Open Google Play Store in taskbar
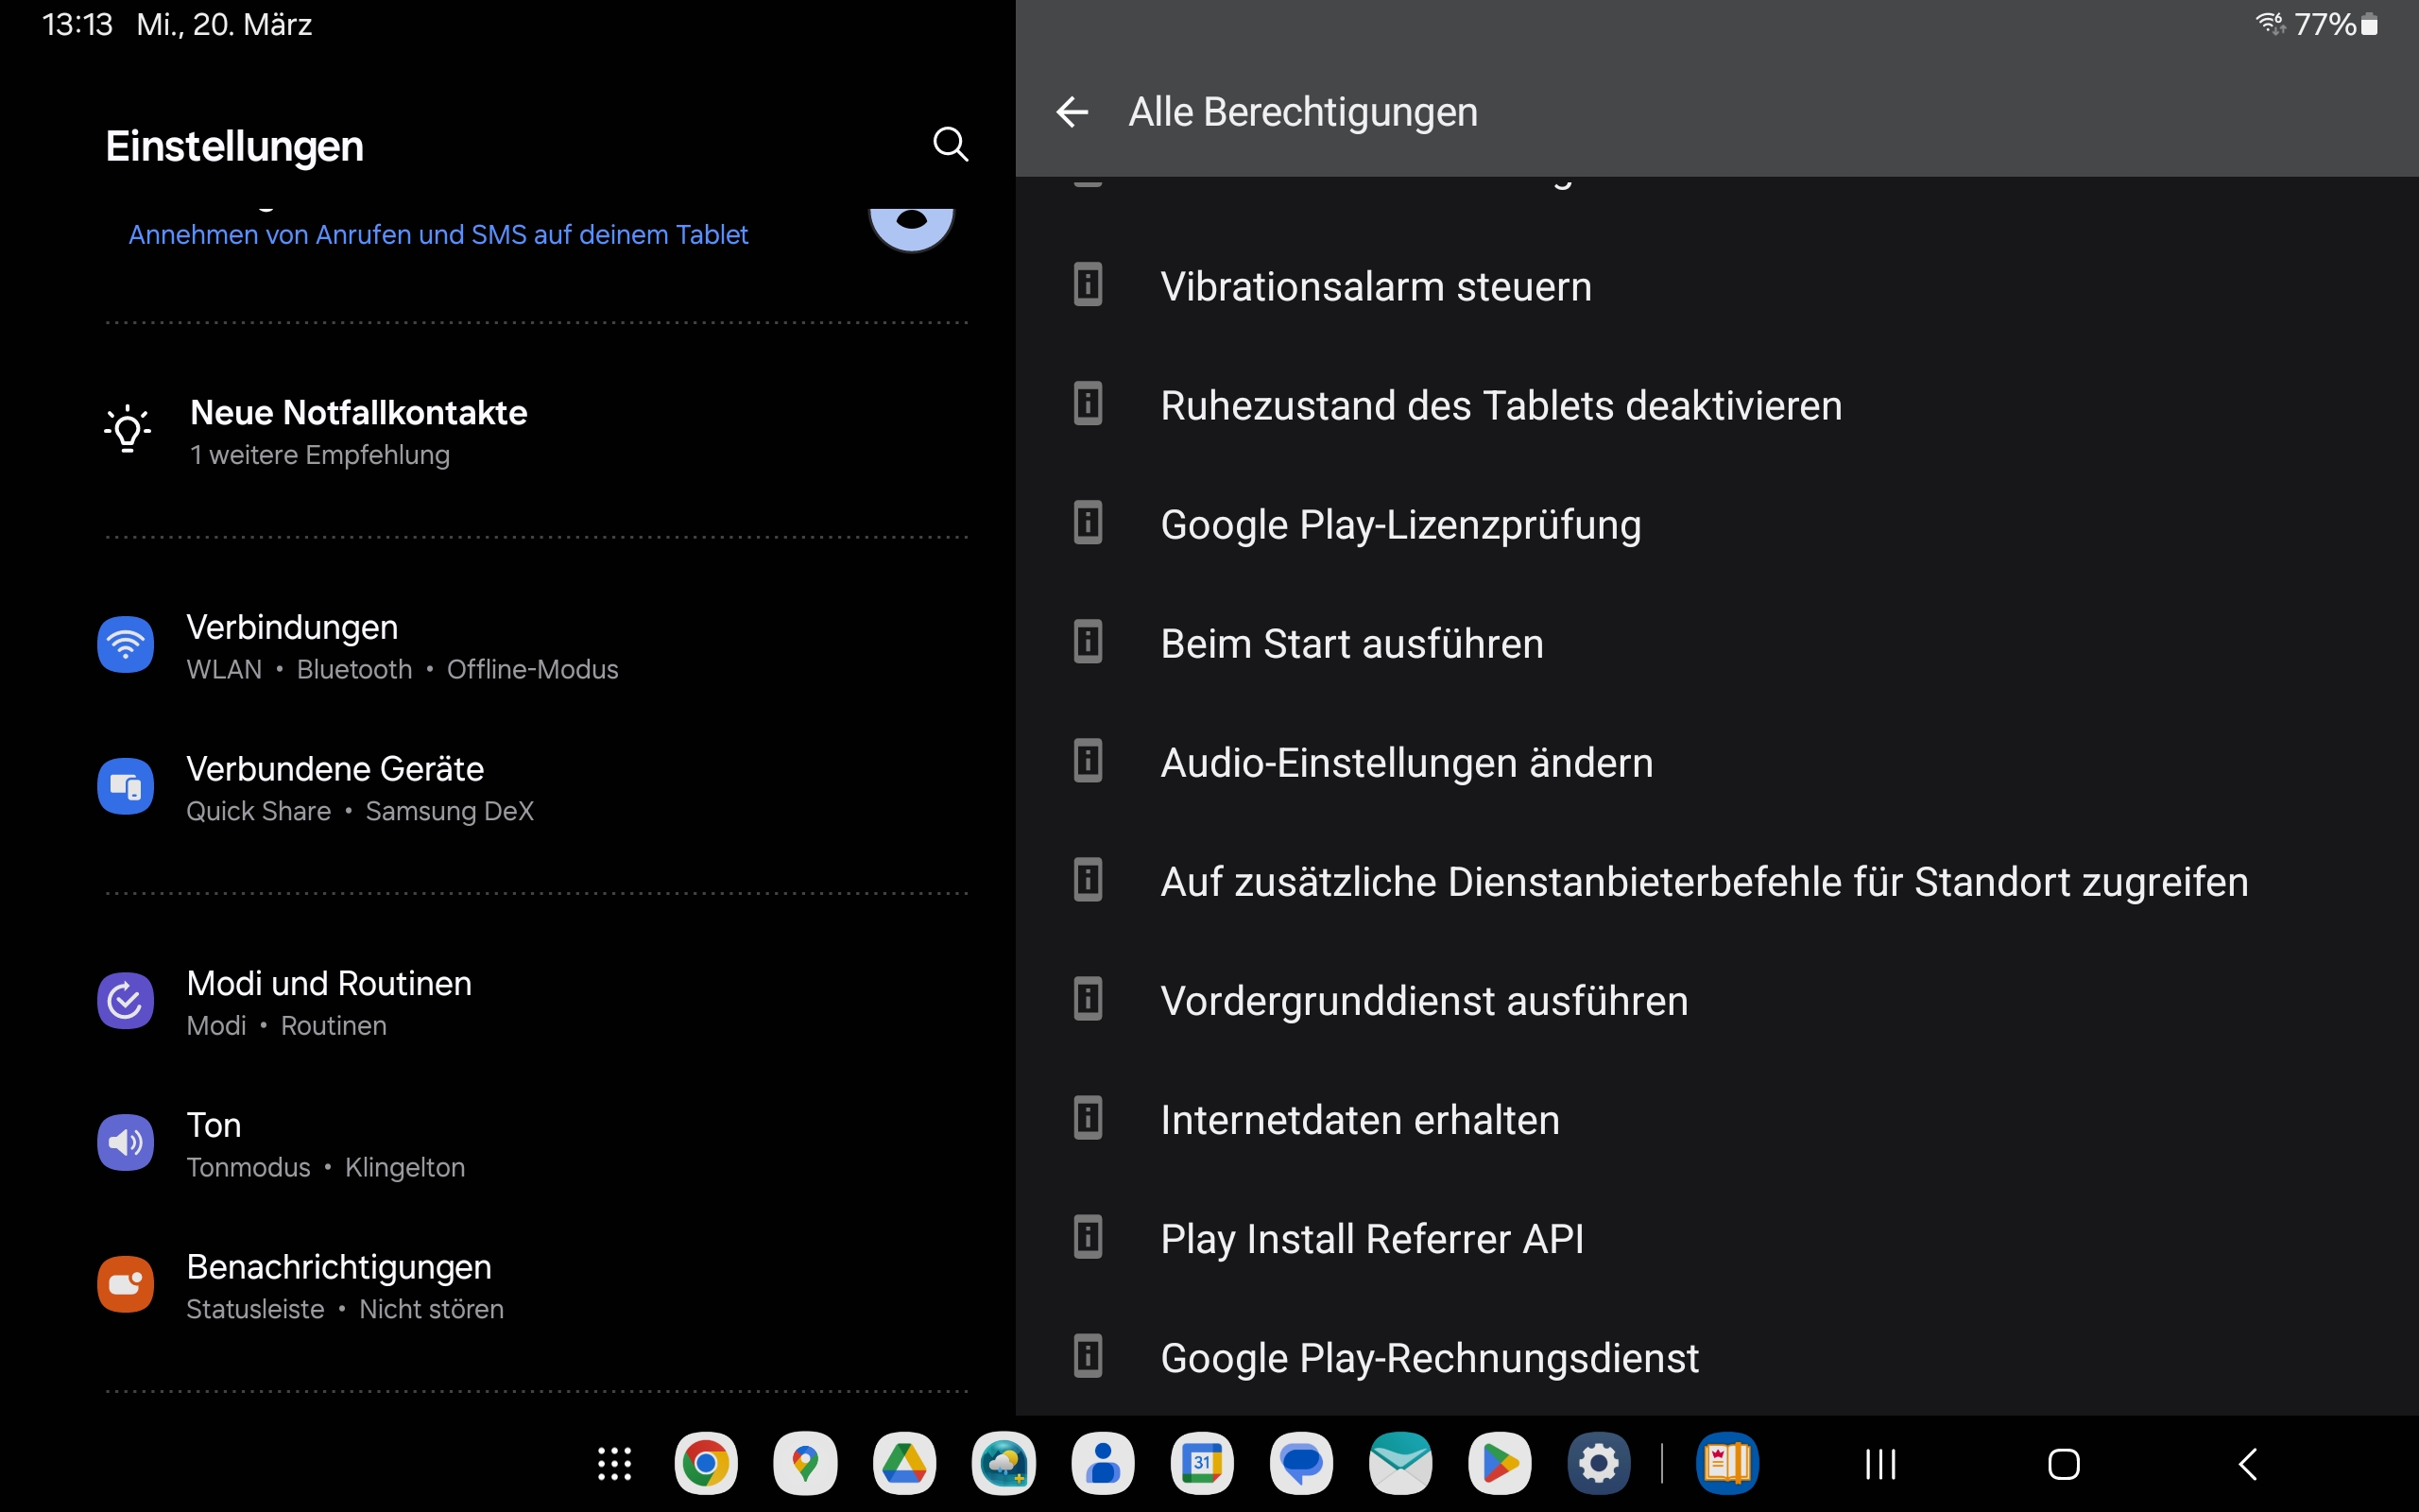 pyautogui.click(x=1500, y=1464)
